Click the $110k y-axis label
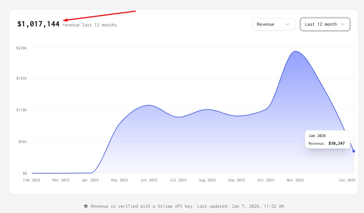This screenshot has height=213, width=364. click(x=22, y=110)
